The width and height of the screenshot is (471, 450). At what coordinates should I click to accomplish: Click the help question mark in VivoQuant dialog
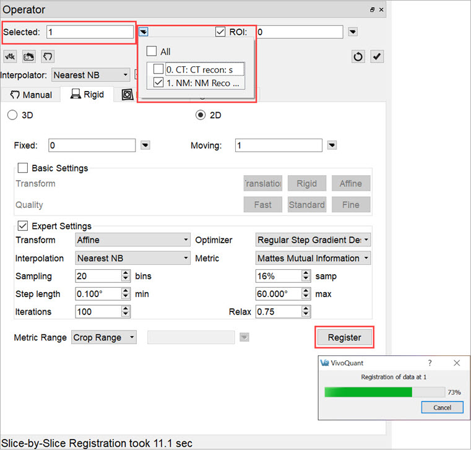point(430,363)
